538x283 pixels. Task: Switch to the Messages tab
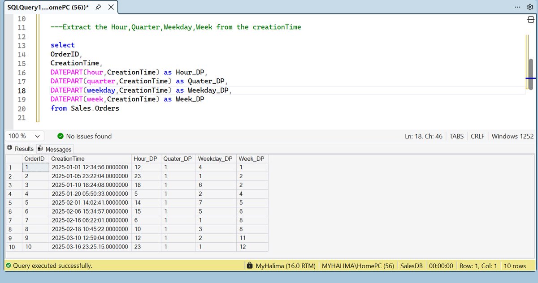55,149
